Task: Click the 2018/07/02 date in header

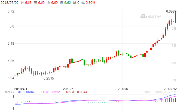Action: 9,2
